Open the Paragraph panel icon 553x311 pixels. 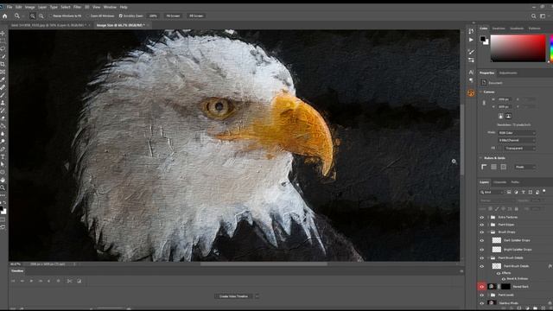click(x=471, y=80)
